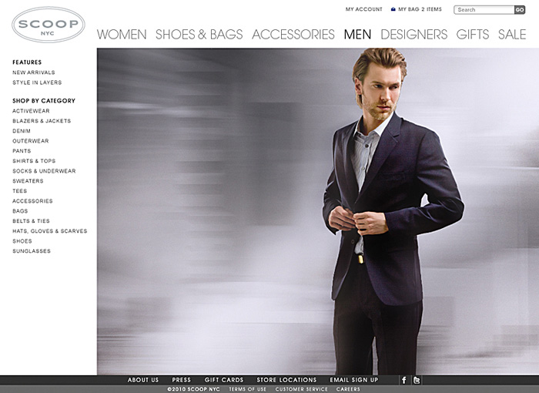The image size is (539, 393).
Task: Browse the Sweaters category
Action: (28, 180)
